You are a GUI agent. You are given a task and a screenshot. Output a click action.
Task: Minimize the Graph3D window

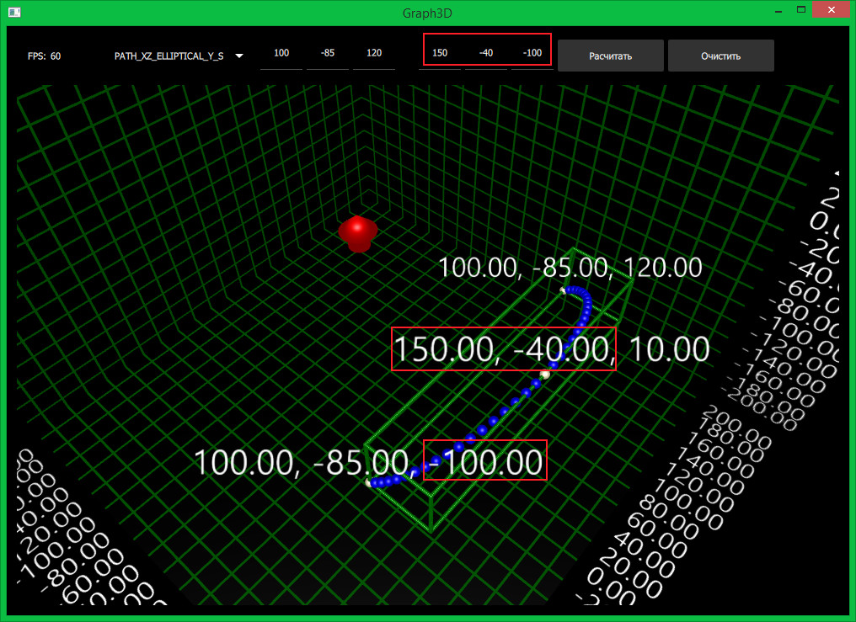click(778, 10)
